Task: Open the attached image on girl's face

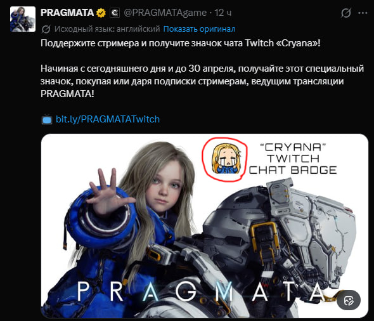Action: pyautogui.click(x=165, y=183)
